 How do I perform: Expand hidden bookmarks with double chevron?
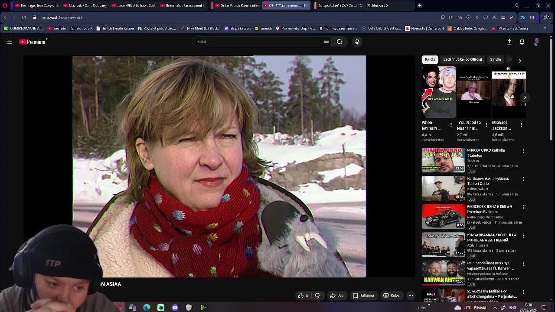click(x=545, y=29)
